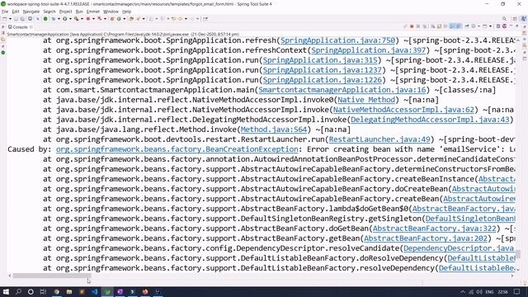The image size is (528, 297).
Task: Open RestartLauncher.java:49 link
Action: (379, 139)
